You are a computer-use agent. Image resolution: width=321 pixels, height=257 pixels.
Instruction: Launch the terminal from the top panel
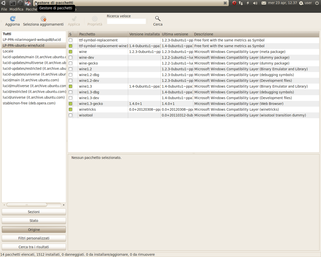pyautogui.click(x=13, y=3)
